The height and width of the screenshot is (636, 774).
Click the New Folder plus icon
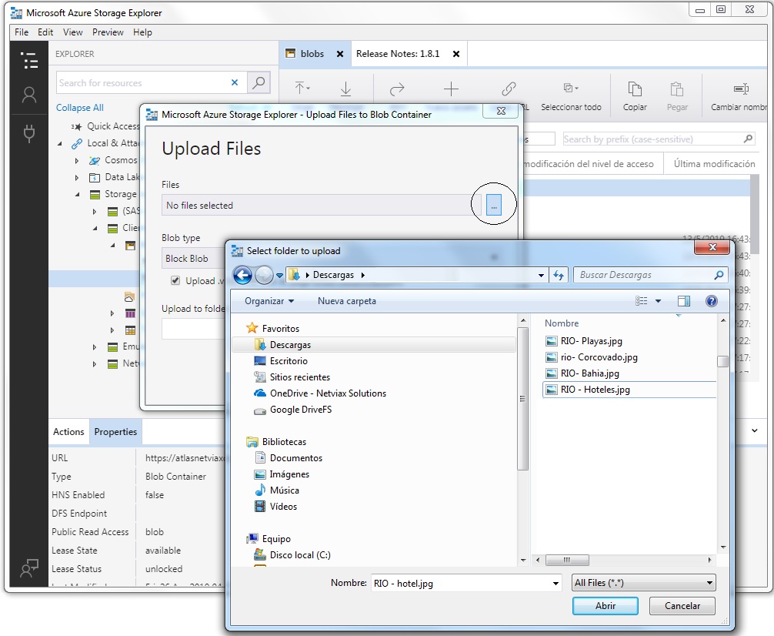(x=451, y=89)
